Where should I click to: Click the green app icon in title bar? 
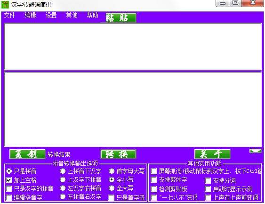(x=5, y=4)
